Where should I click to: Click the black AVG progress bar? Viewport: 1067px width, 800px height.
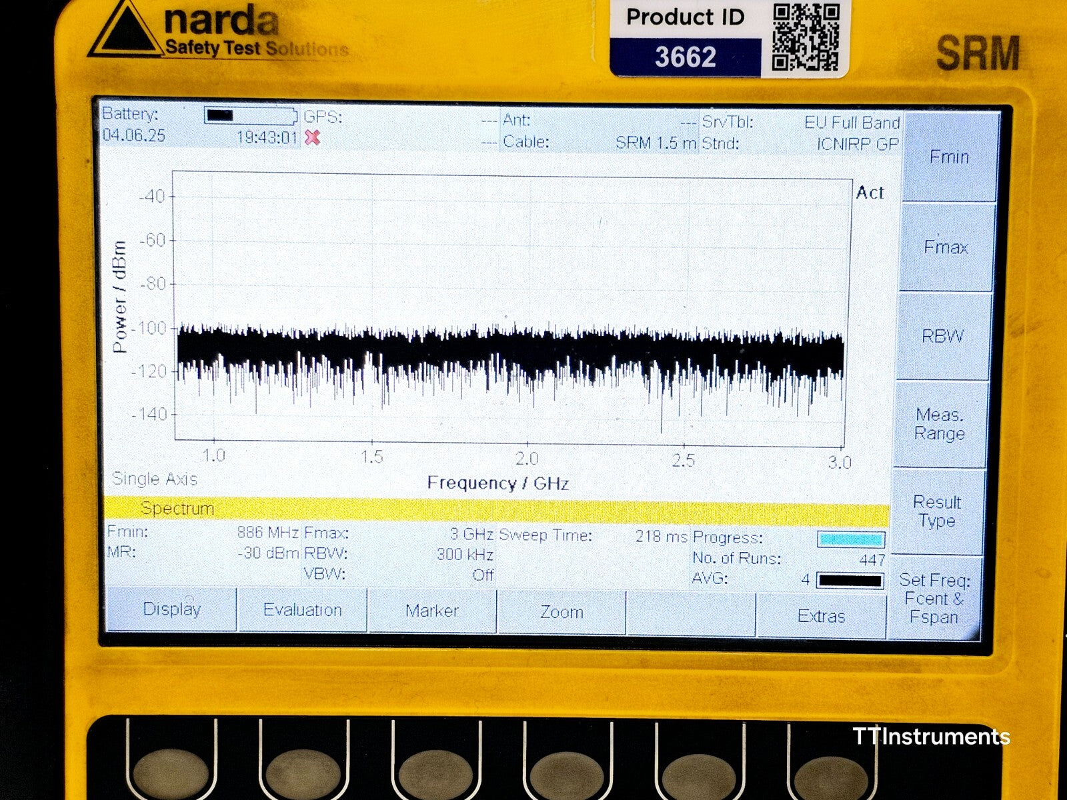pyautogui.click(x=850, y=580)
